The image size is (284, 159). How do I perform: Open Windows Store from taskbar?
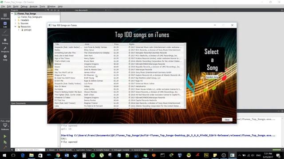tap(40, 155)
